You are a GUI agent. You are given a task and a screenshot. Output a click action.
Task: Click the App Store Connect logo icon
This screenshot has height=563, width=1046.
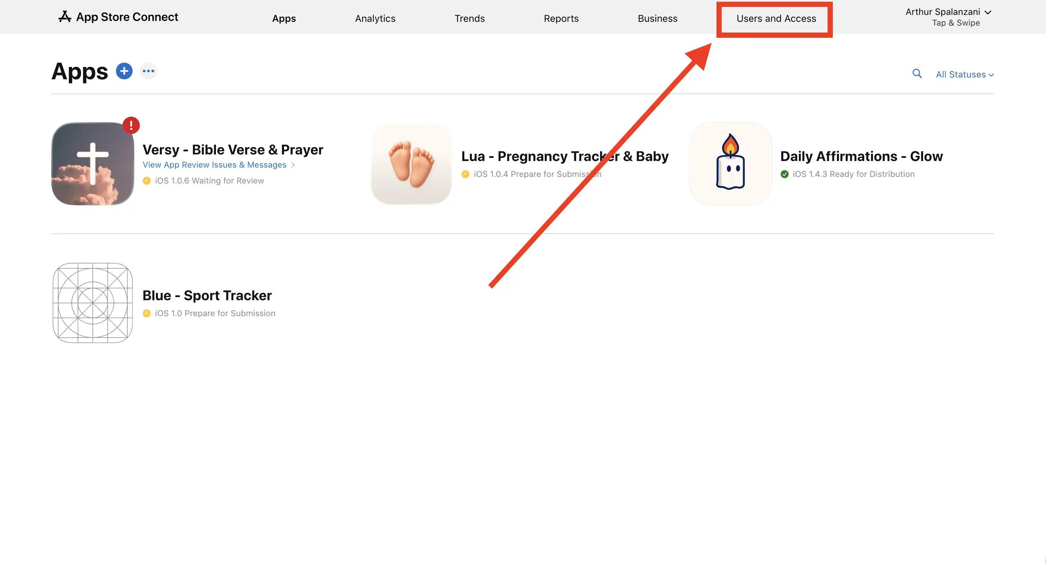pyautogui.click(x=65, y=17)
